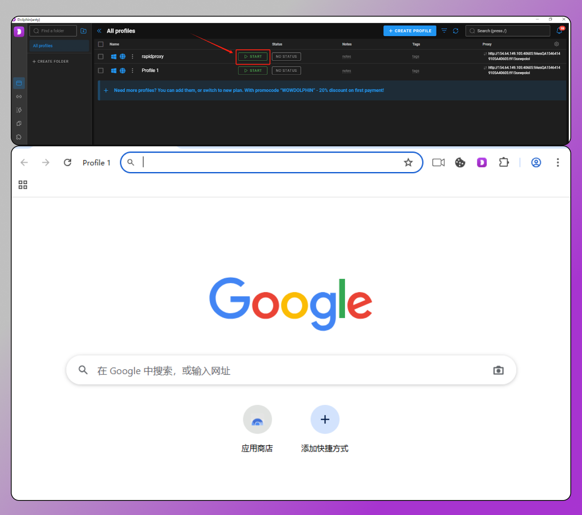Go back in the browser
This screenshot has width=582, height=515.
[x=24, y=163]
